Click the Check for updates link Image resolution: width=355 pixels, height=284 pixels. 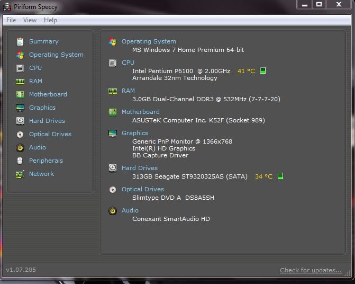coord(311,270)
